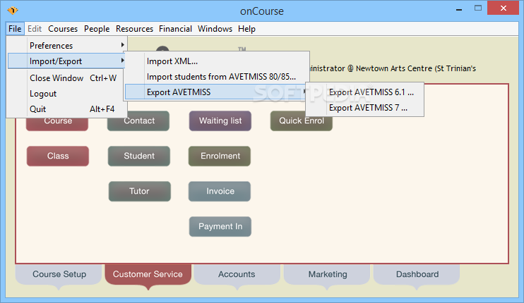The width and height of the screenshot is (524, 303).
Task: Open the Financial menu
Action: [x=175, y=29]
